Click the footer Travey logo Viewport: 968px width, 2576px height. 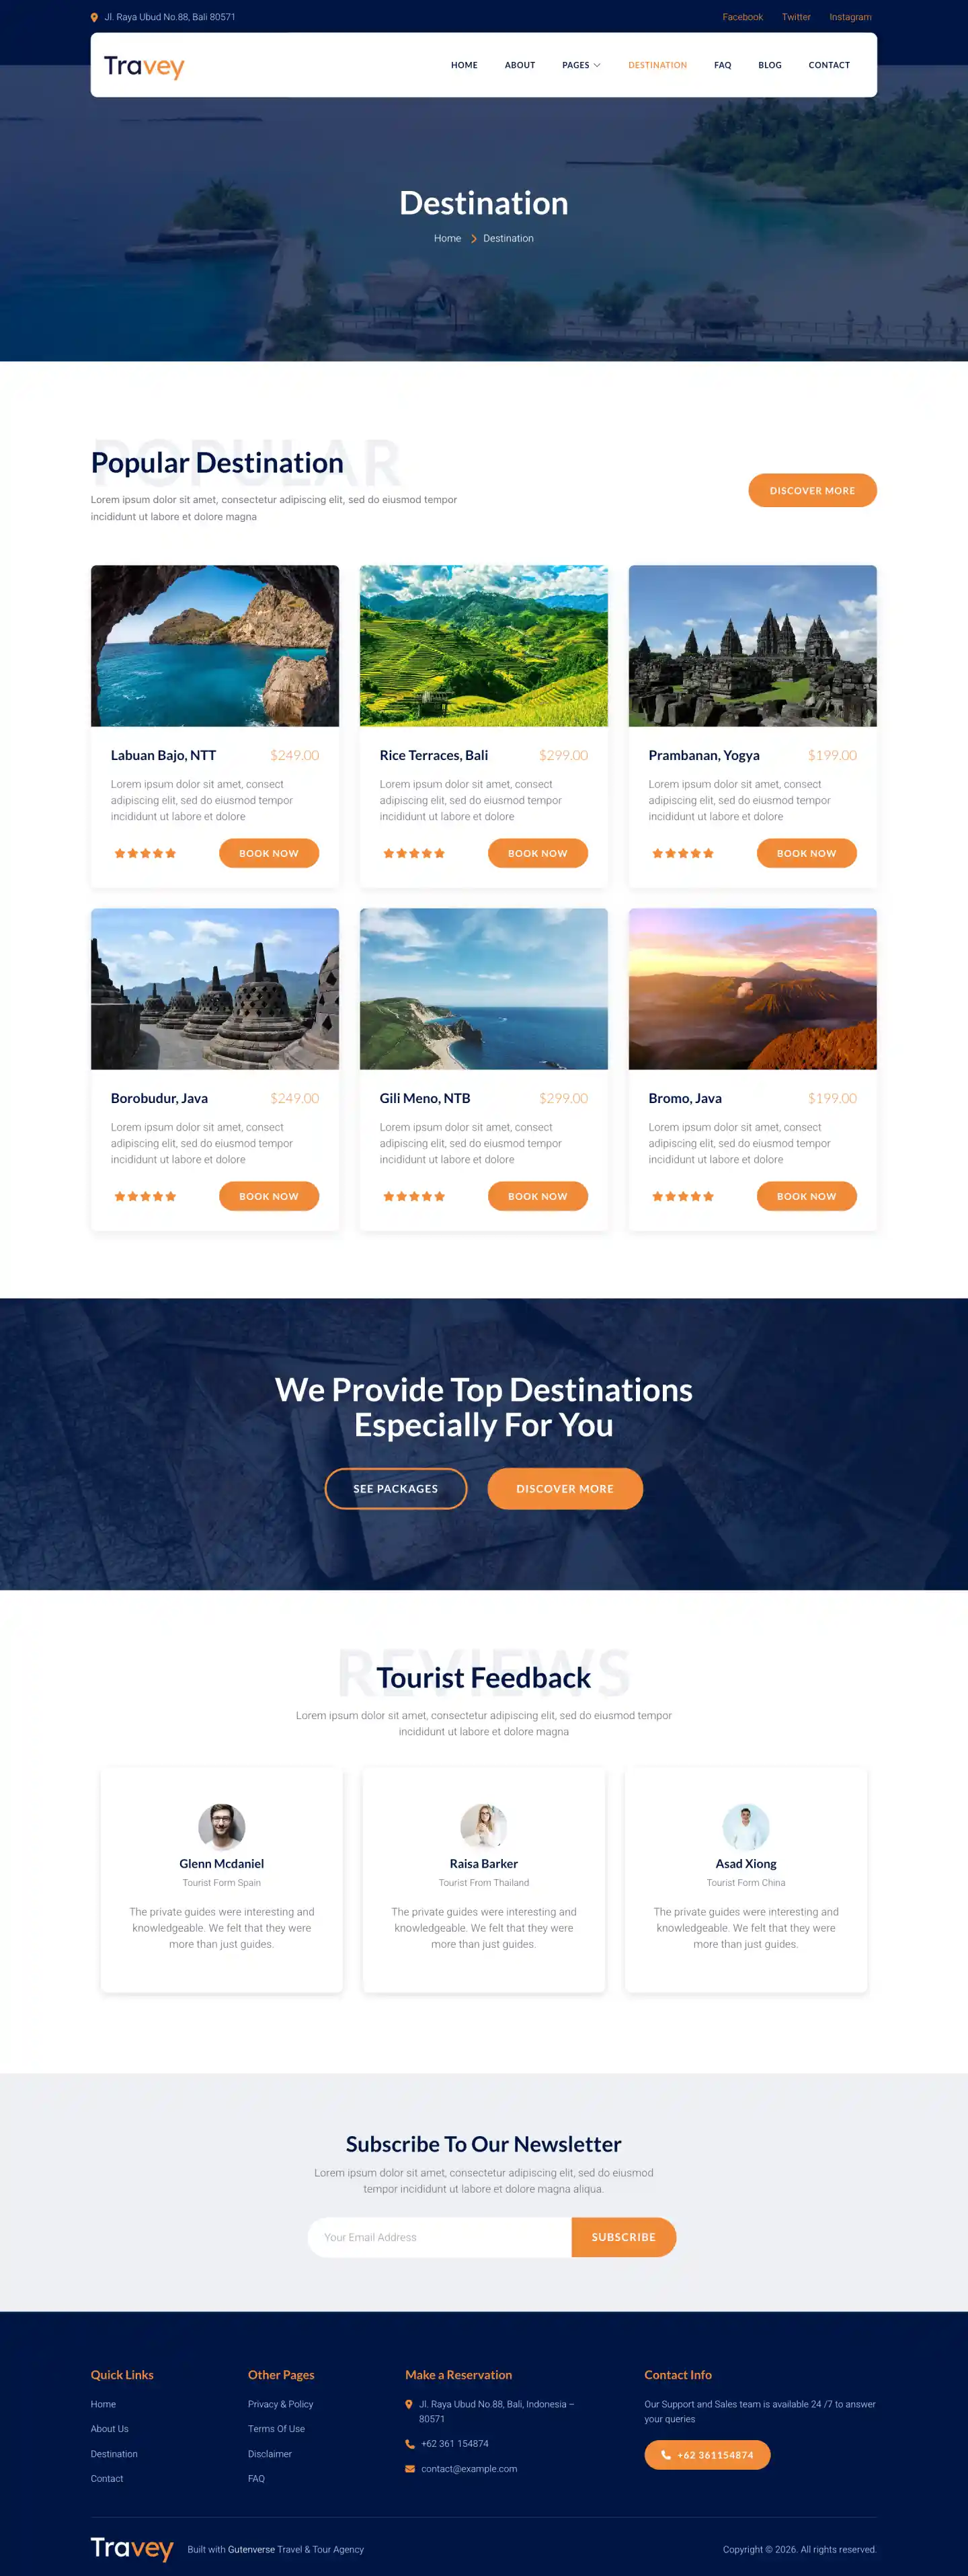[132, 2548]
